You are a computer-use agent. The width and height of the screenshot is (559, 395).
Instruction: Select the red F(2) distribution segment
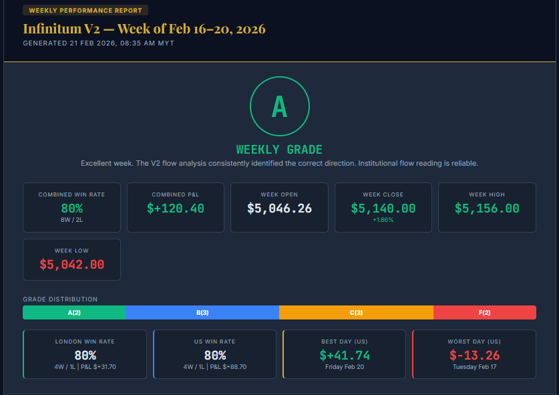485,312
